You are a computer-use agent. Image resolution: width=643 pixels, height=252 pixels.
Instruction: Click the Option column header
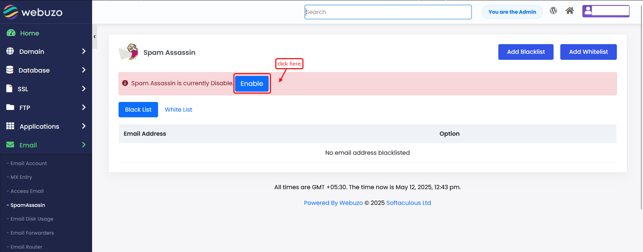pos(449,134)
